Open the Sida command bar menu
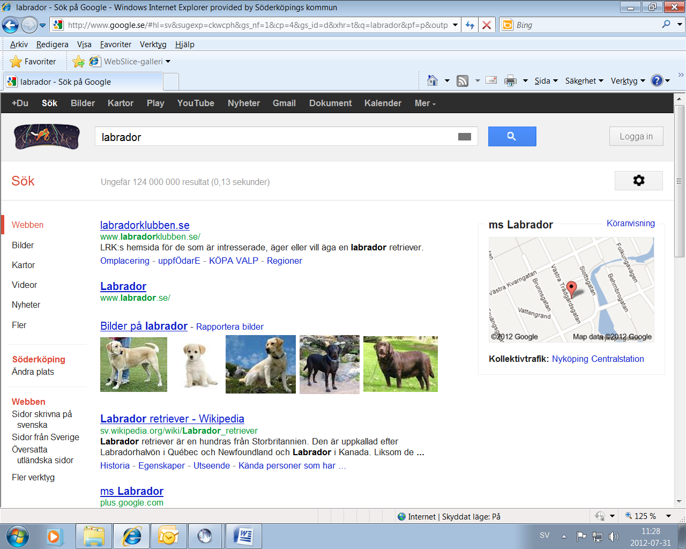Image resolution: width=686 pixels, height=549 pixels. [546, 81]
